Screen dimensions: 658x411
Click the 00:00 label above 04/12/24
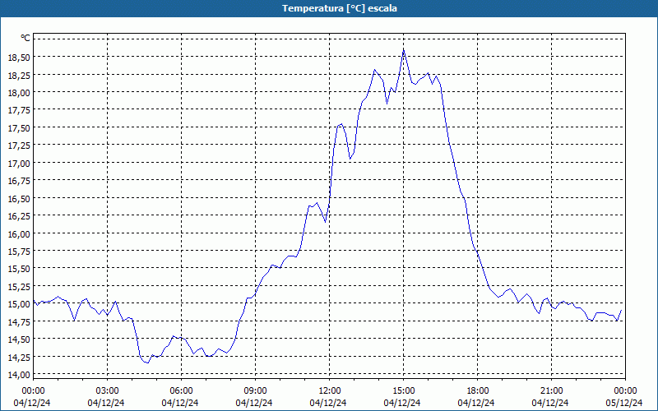pyautogui.click(x=33, y=391)
